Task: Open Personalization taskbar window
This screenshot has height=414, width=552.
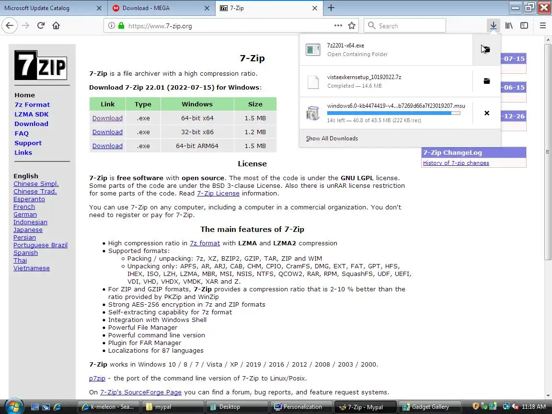Action: (301, 407)
